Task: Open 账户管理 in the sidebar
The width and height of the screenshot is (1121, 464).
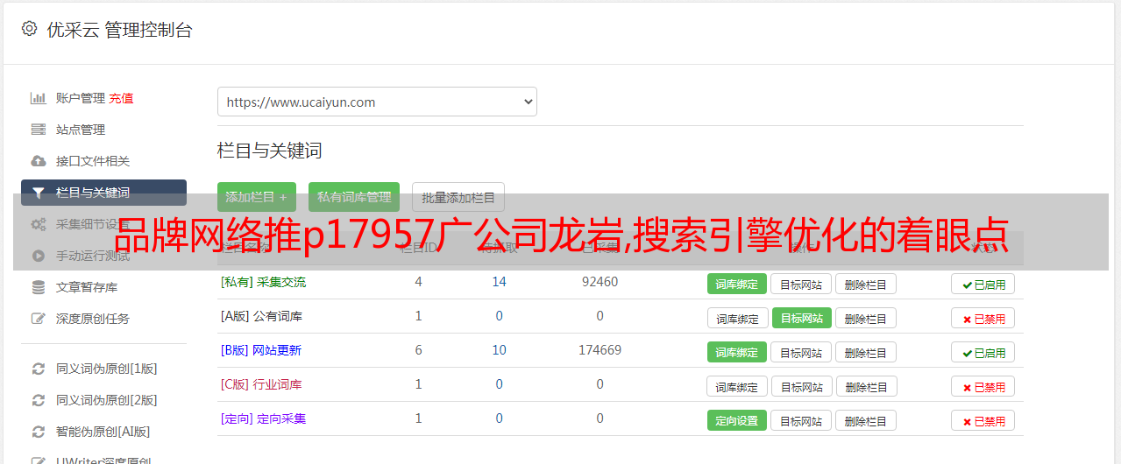Action: pyautogui.click(x=81, y=98)
